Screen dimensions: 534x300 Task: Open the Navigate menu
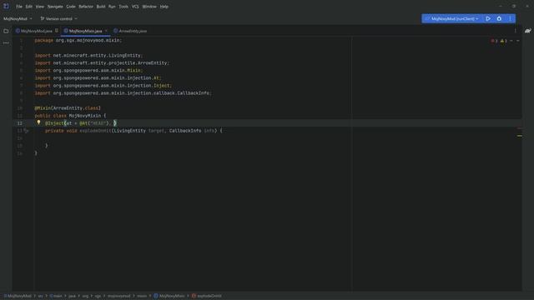point(55,7)
